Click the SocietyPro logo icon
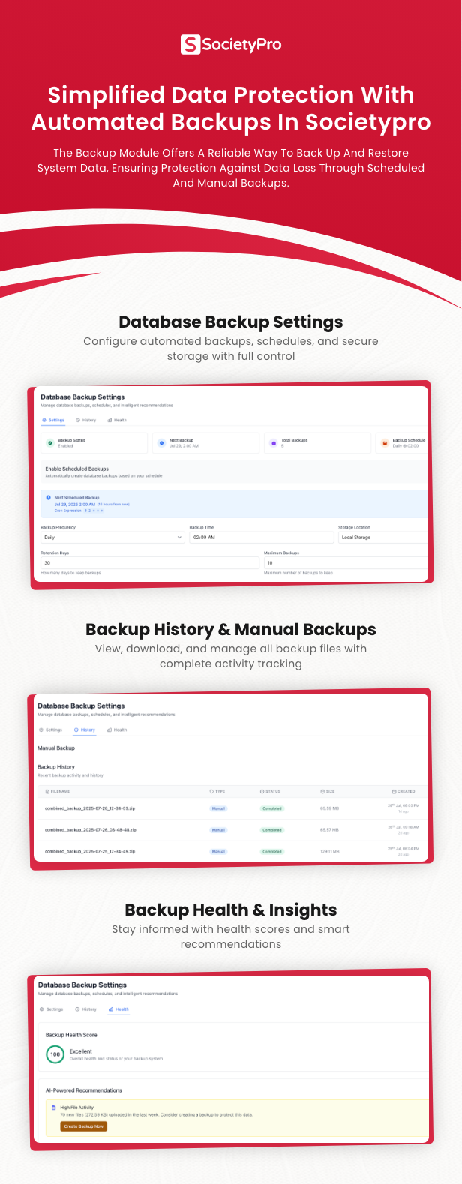 [x=190, y=44]
